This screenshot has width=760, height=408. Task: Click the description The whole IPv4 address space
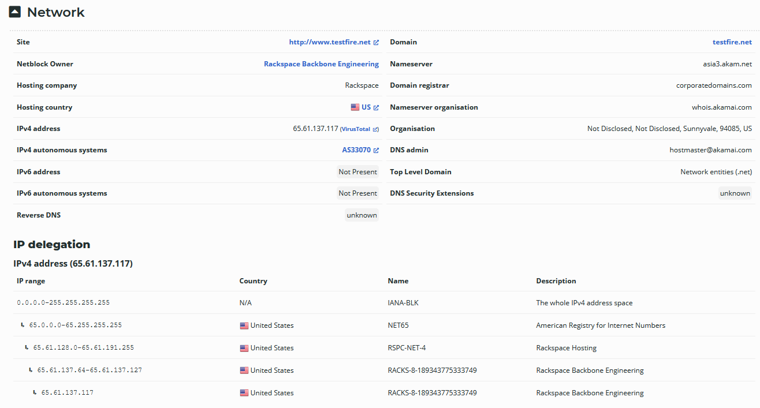tap(584, 303)
